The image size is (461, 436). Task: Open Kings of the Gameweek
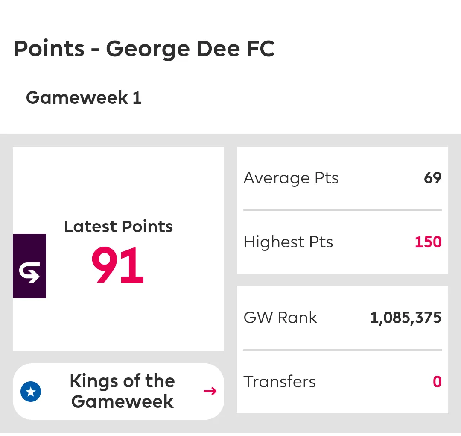click(x=122, y=392)
